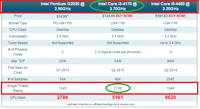200x109 pixels.
Task: Click the Max TDP 84W value
Action: tap(171, 61)
